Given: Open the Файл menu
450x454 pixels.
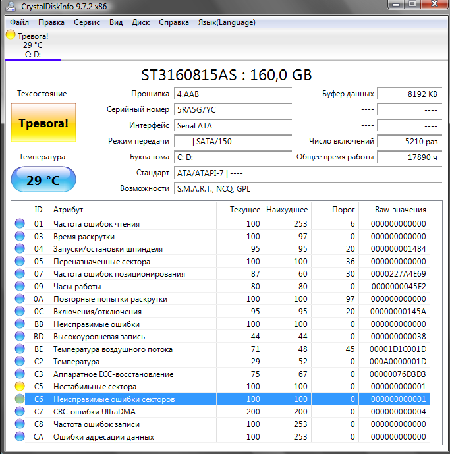Looking at the screenshot, I should 19,22.
